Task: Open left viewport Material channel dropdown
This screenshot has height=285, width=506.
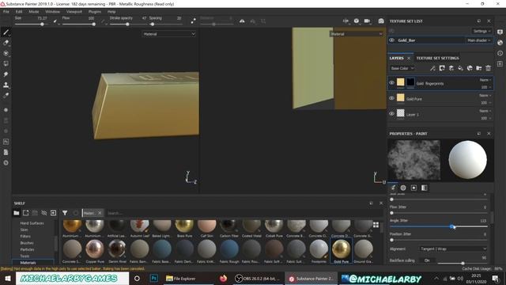Action: click(169, 34)
